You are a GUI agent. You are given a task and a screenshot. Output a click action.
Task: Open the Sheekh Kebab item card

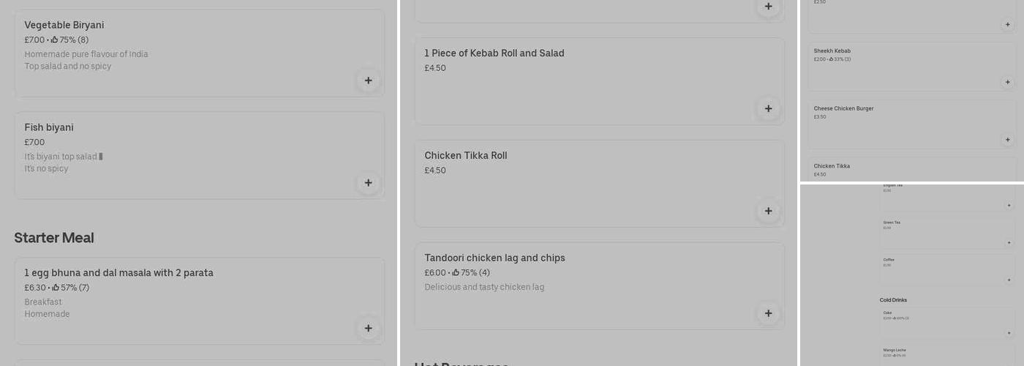tap(832, 51)
